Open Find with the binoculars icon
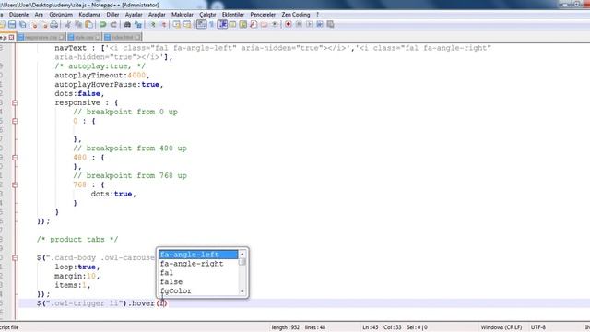 [x=127, y=25]
